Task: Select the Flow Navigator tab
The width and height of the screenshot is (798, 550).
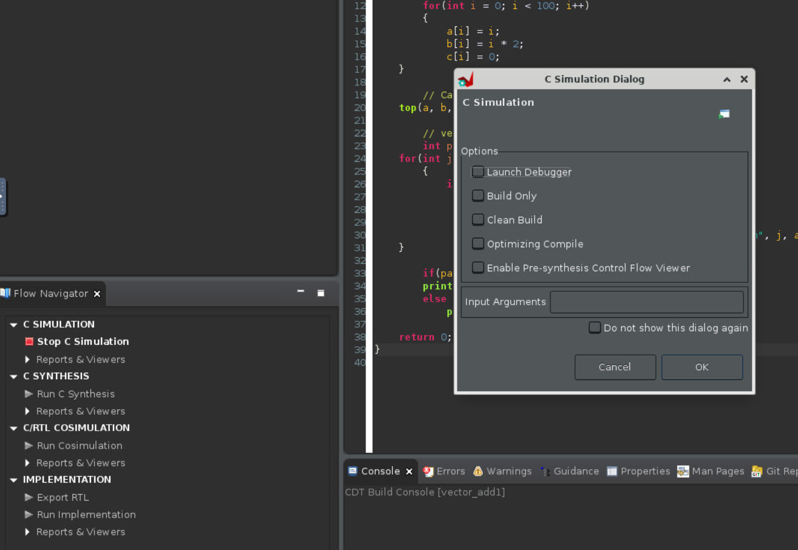Action: coord(50,293)
